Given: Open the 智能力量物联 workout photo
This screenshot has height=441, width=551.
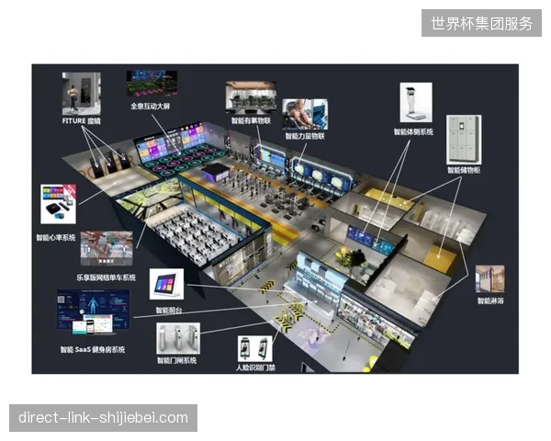Looking at the screenshot, I should coord(305,114).
